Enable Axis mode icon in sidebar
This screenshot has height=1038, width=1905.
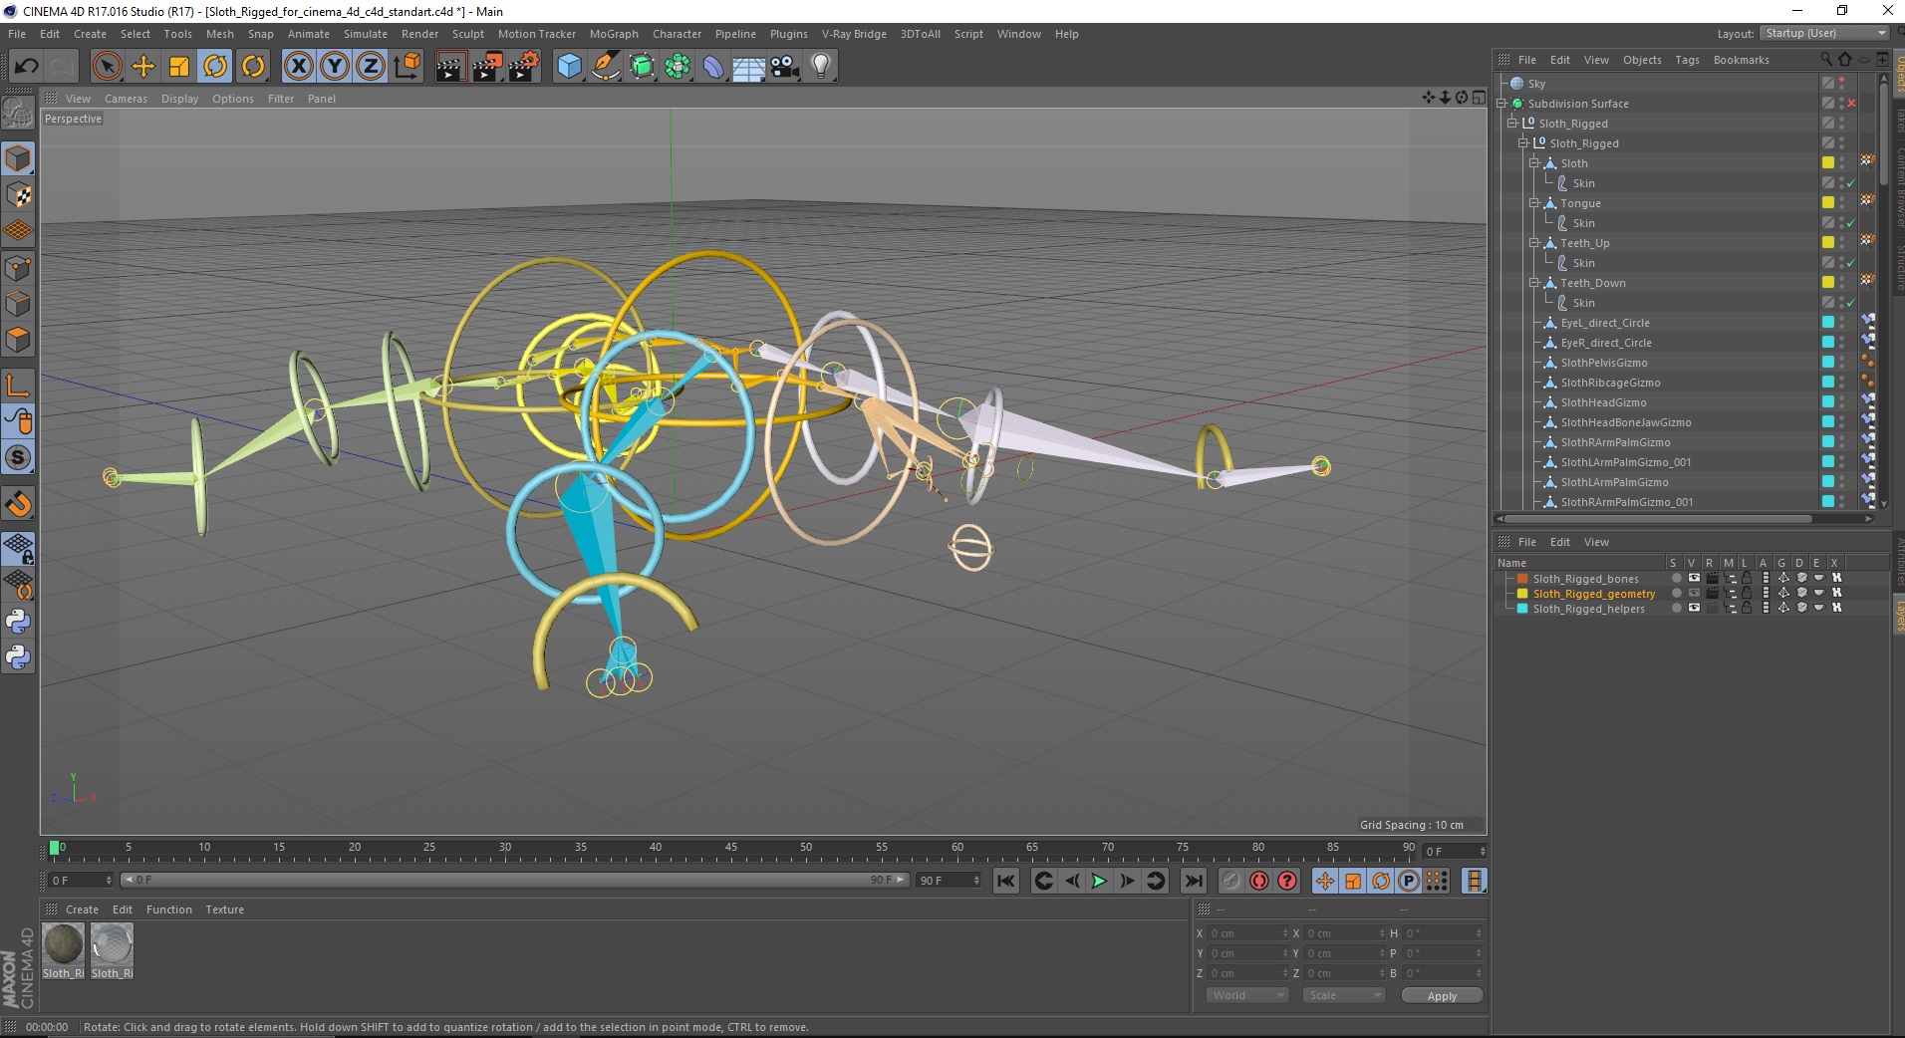(18, 386)
